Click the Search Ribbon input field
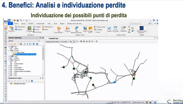 pyautogui.click(x=139, y=24)
